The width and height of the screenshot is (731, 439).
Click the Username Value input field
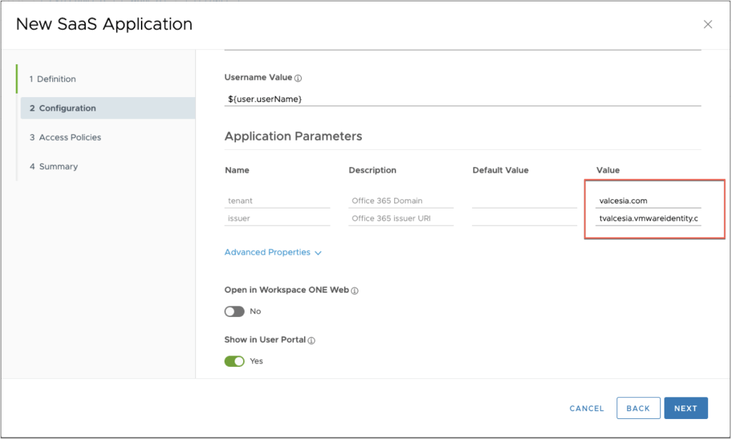462,99
